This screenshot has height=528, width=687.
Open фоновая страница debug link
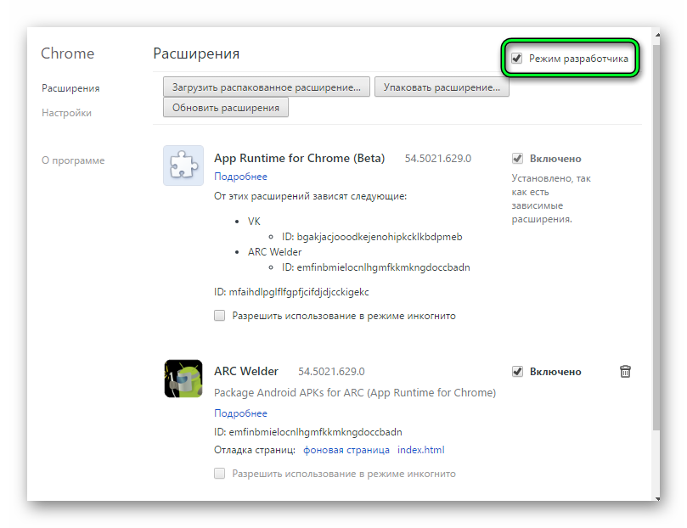coord(346,450)
